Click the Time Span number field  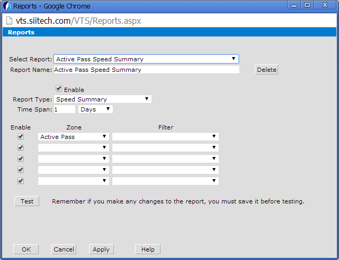point(64,109)
